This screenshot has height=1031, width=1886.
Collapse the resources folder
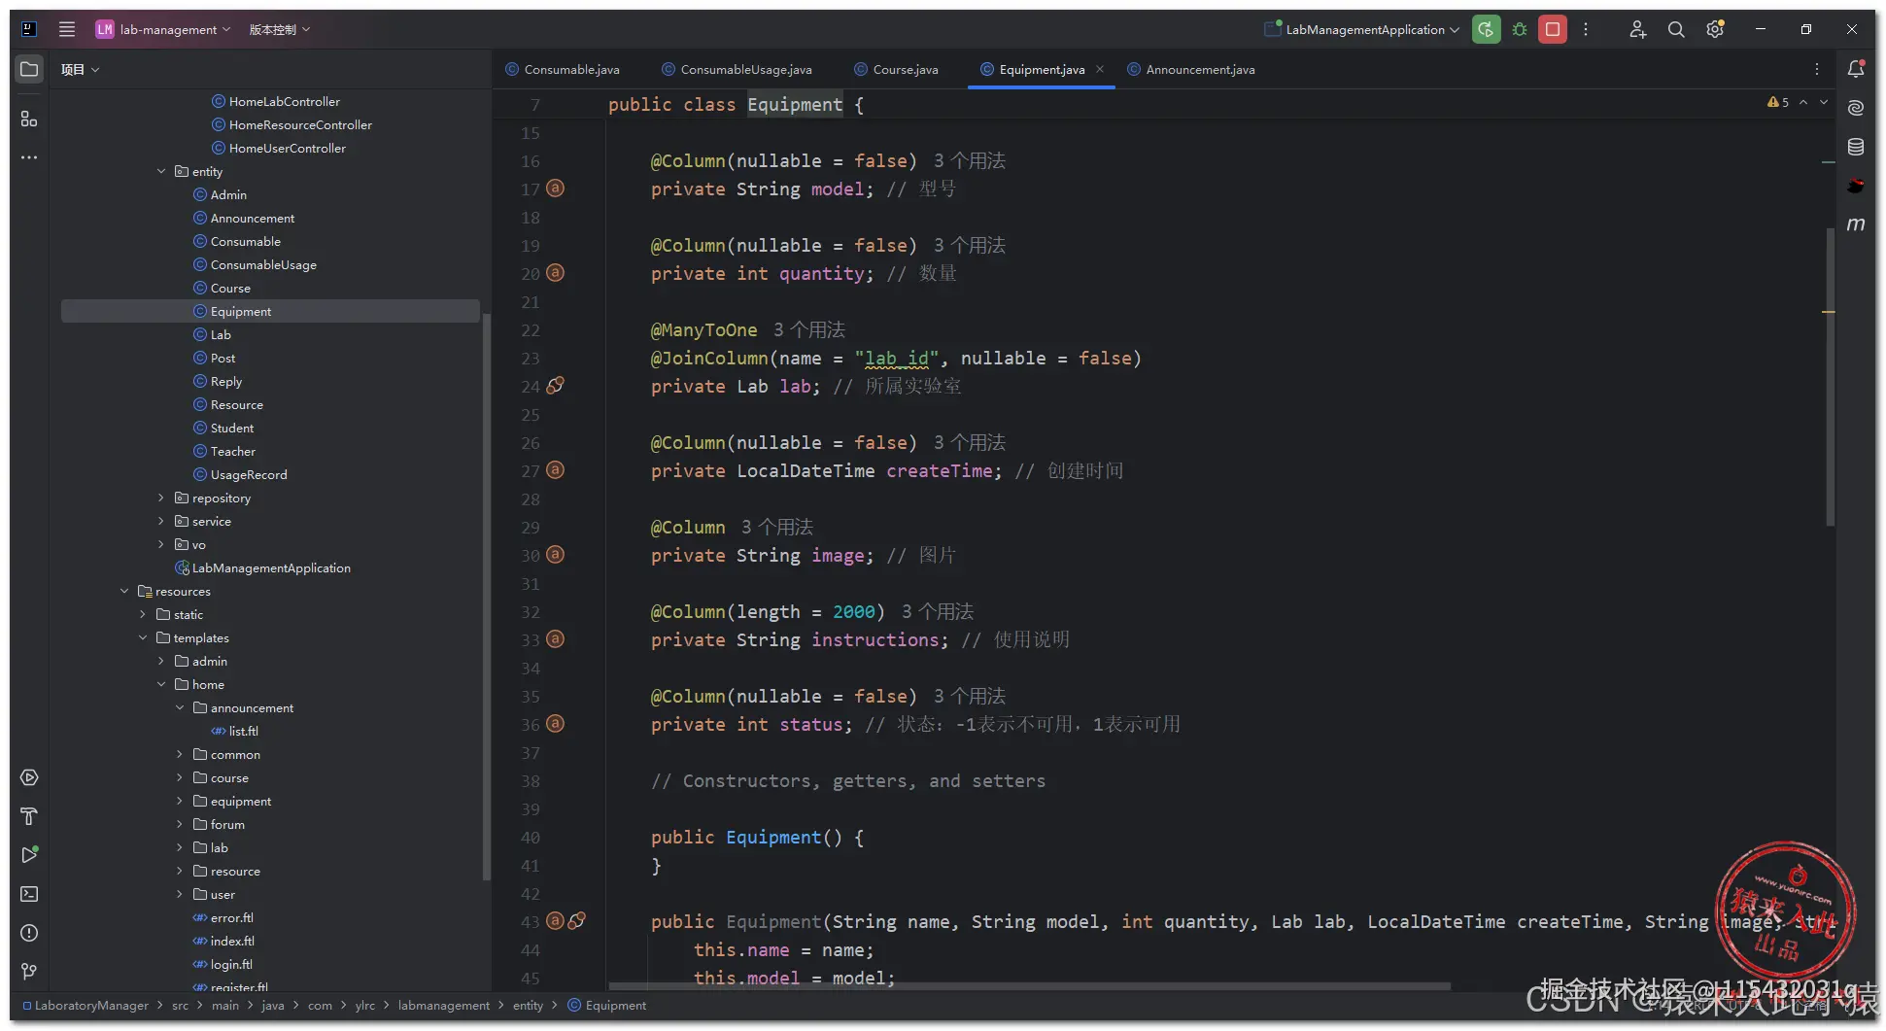[124, 591]
